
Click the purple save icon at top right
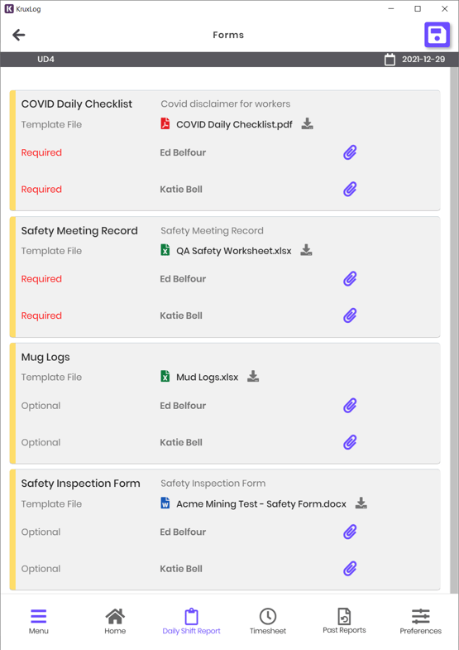pos(437,35)
